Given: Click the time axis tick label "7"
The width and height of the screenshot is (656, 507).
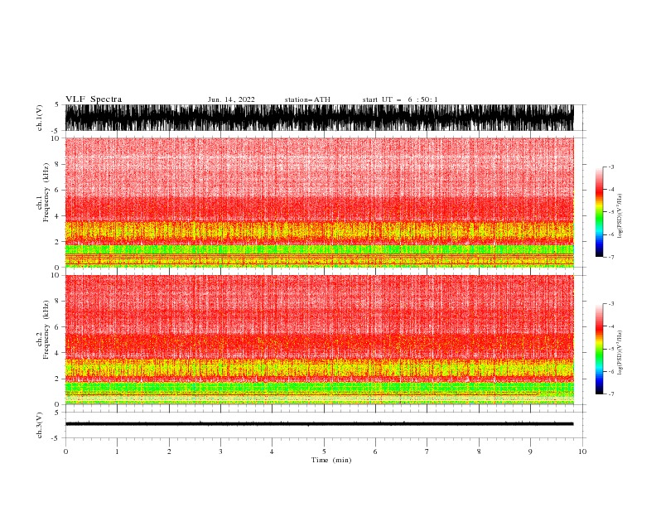Looking at the screenshot, I should pyautogui.click(x=427, y=451).
